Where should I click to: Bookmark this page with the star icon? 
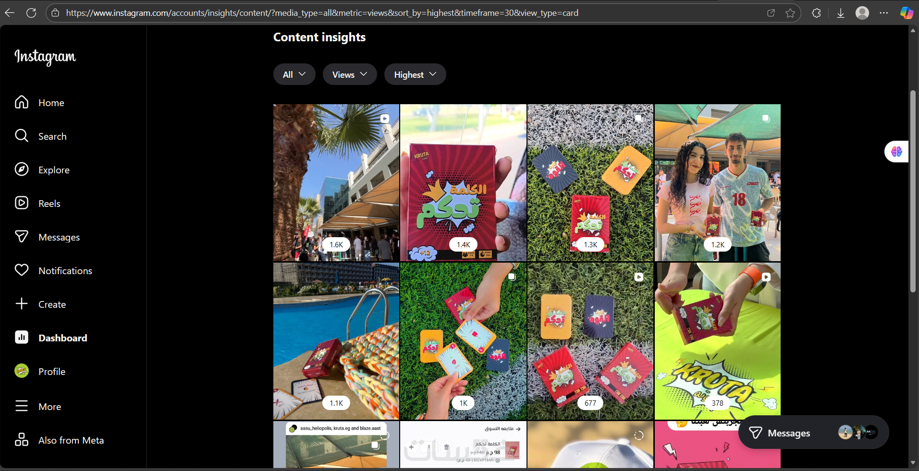[790, 13]
